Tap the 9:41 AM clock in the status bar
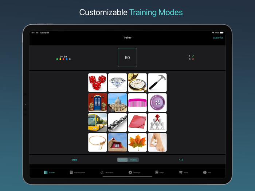The width and height of the screenshot is (255, 191). 35,33
